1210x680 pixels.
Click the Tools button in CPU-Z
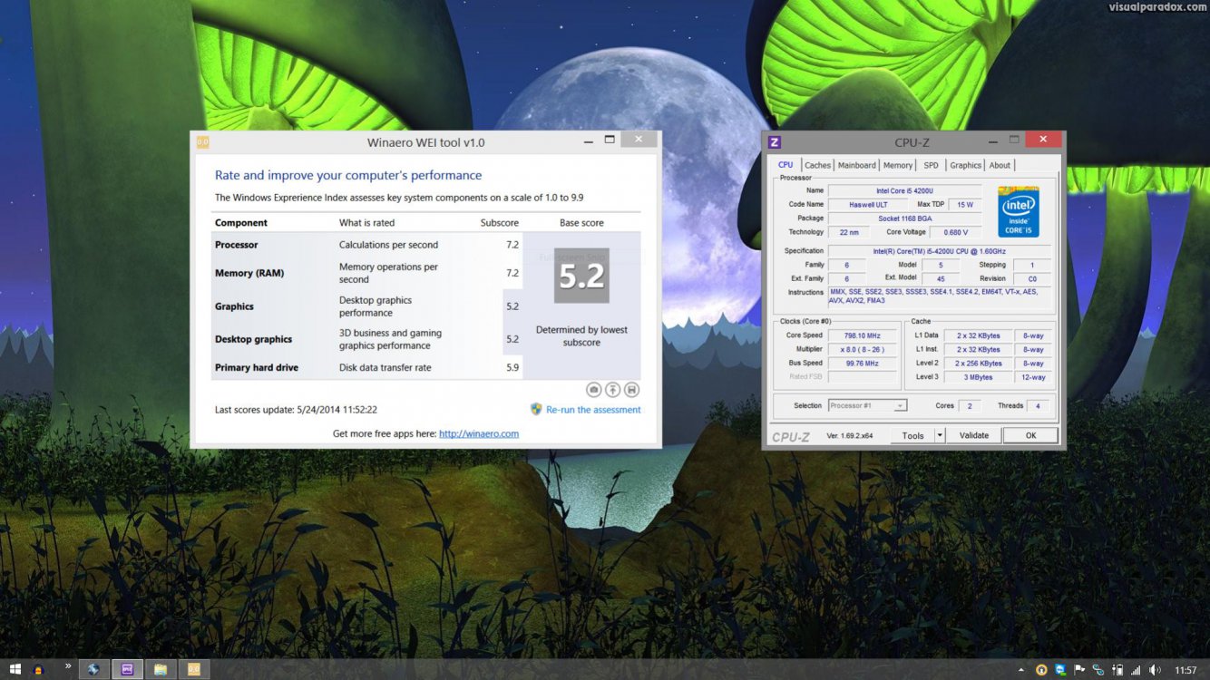pyautogui.click(x=912, y=435)
